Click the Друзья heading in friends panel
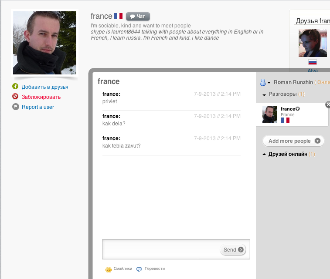Viewport: 330px width, 279px height. tap(313, 21)
